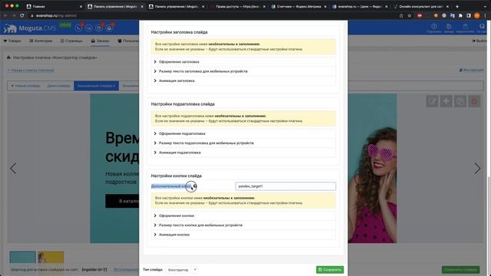Open Категории menu item
Screen dimensions: 491x276
coord(41,41)
